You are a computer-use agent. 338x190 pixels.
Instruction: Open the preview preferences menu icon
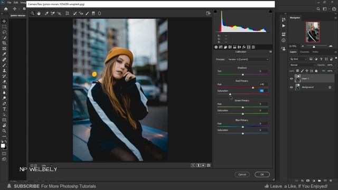[209, 165]
